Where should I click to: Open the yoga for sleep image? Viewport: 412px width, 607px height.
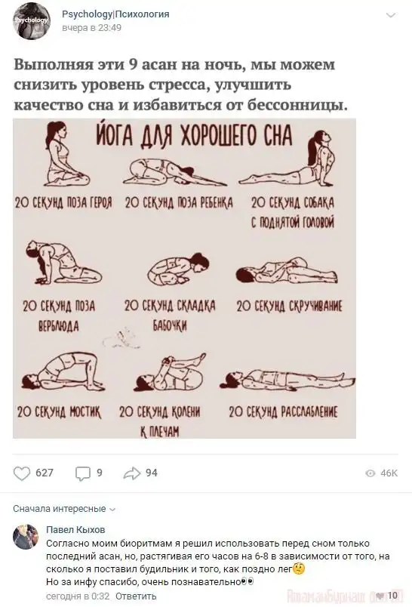185,279
